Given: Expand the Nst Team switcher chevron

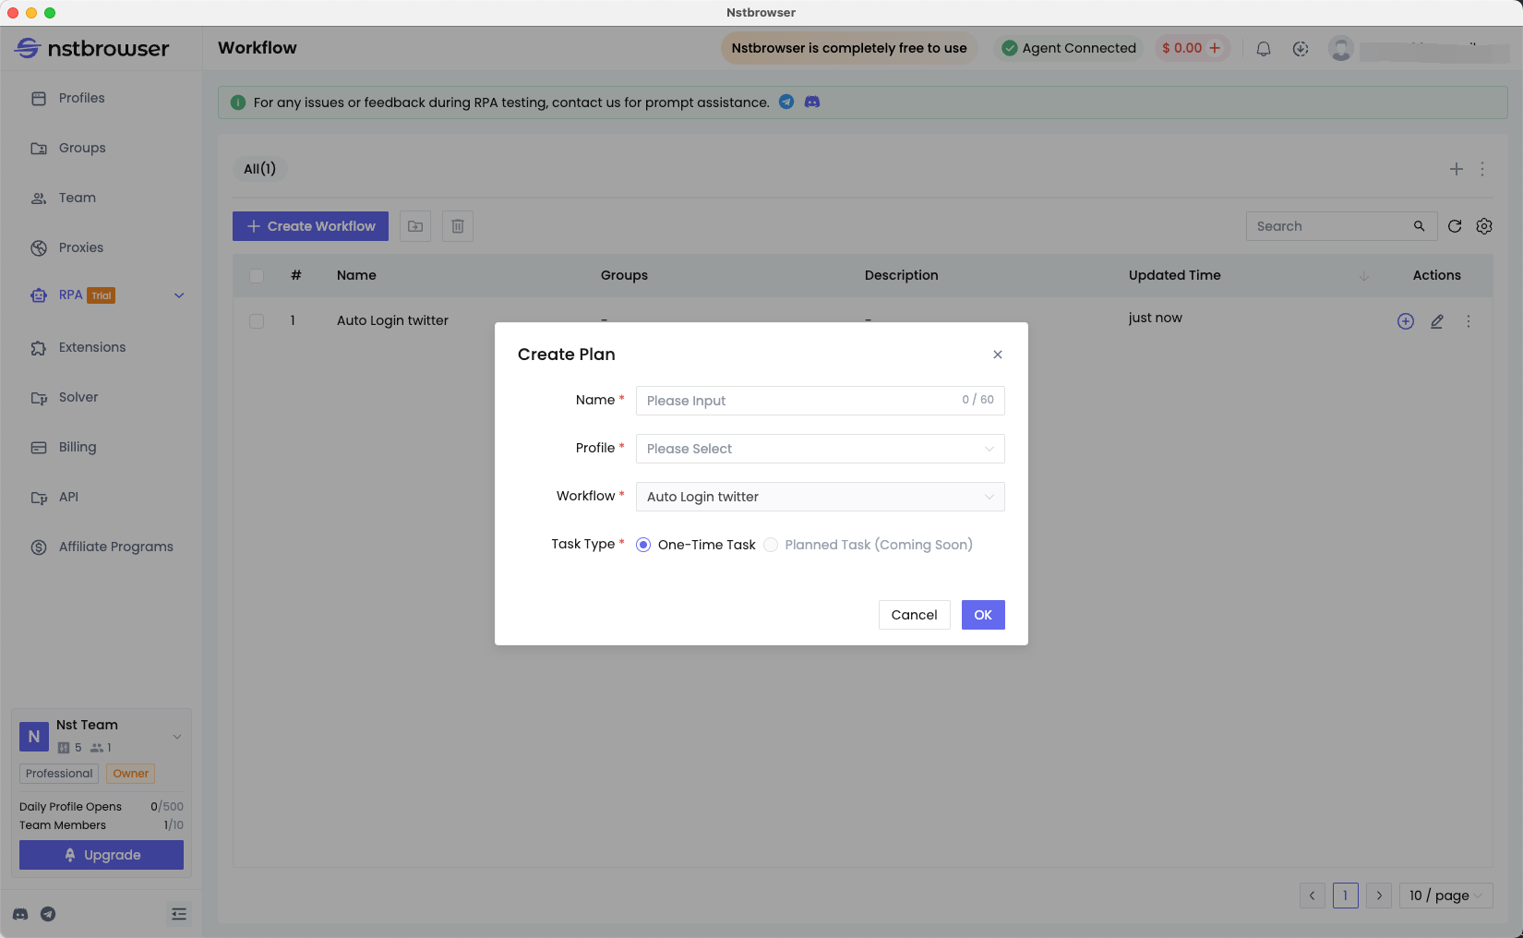Looking at the screenshot, I should (x=177, y=737).
